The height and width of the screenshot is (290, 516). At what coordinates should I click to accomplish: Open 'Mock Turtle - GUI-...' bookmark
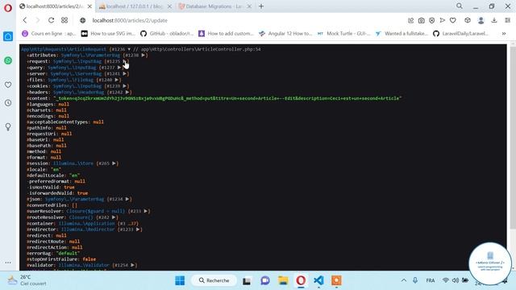pyautogui.click(x=343, y=34)
